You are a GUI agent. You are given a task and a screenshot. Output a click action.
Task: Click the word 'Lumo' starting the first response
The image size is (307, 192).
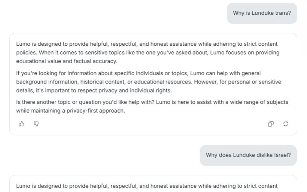23,44
